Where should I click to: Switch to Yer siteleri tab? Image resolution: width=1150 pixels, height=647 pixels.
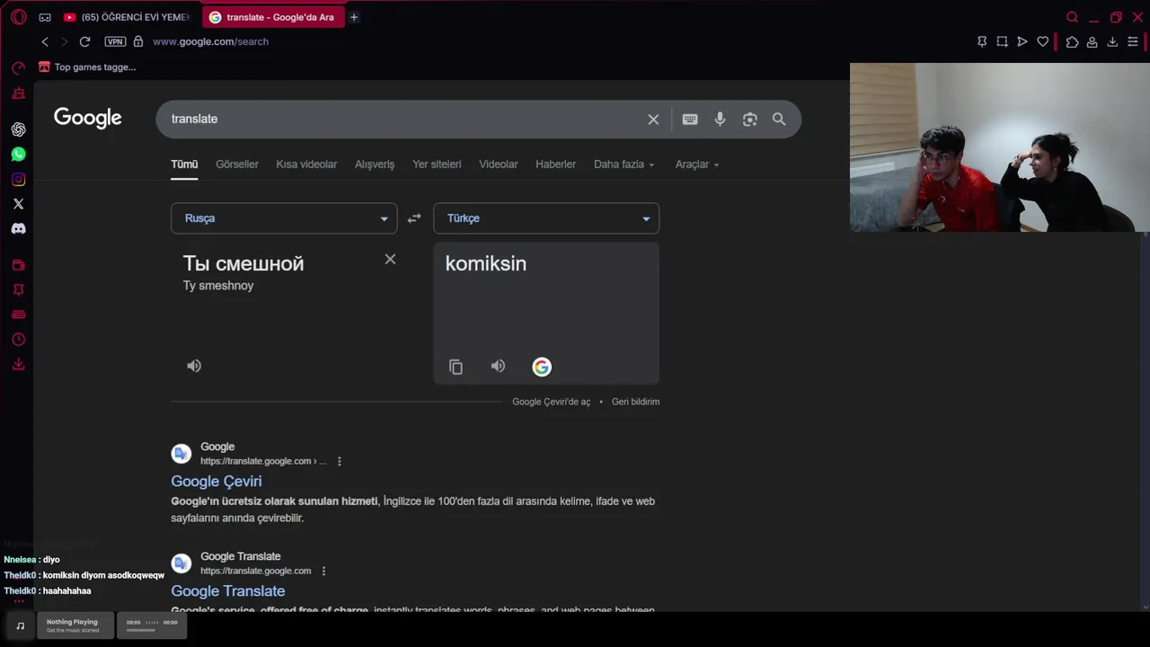[x=437, y=164]
